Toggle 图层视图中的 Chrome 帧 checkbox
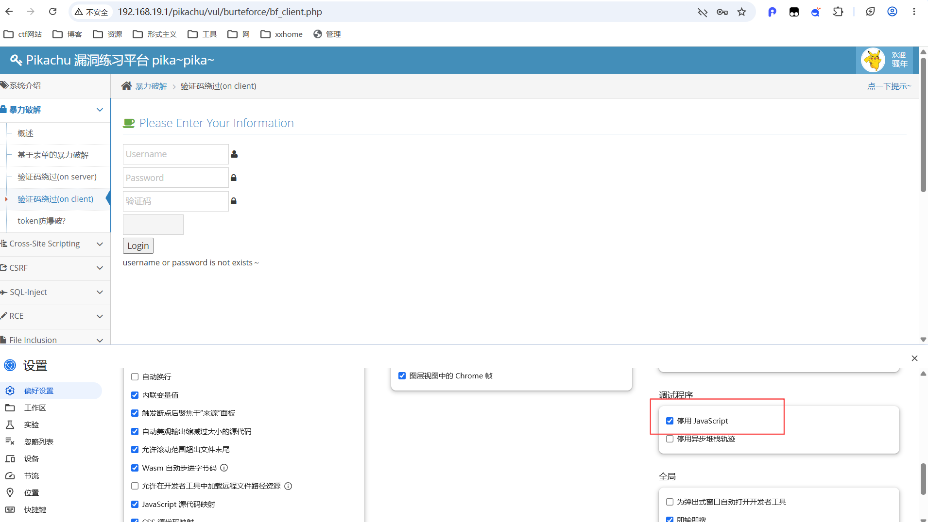Image resolution: width=928 pixels, height=522 pixels. click(402, 375)
